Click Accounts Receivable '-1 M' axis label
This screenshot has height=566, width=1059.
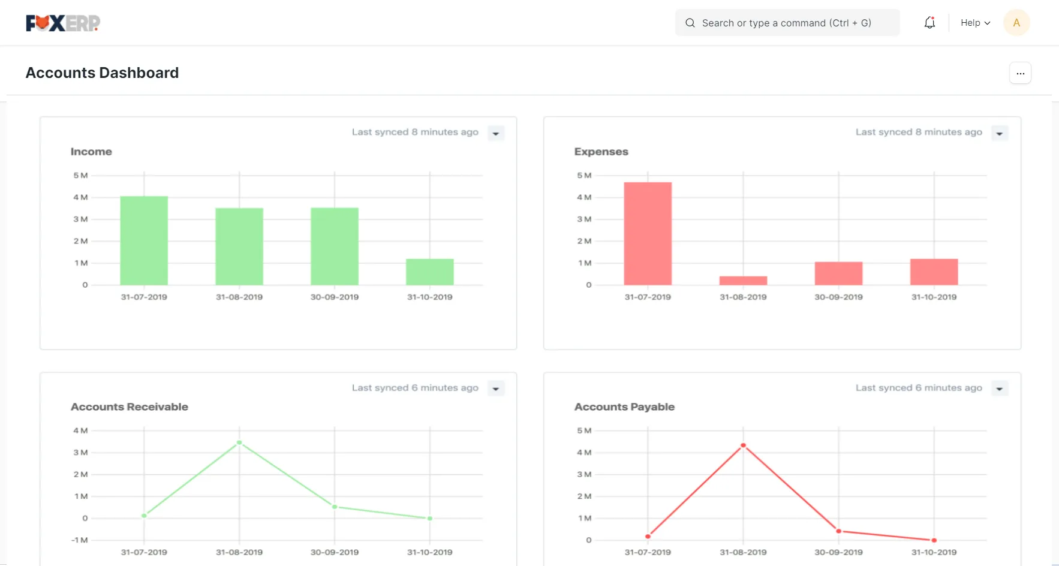(x=80, y=540)
